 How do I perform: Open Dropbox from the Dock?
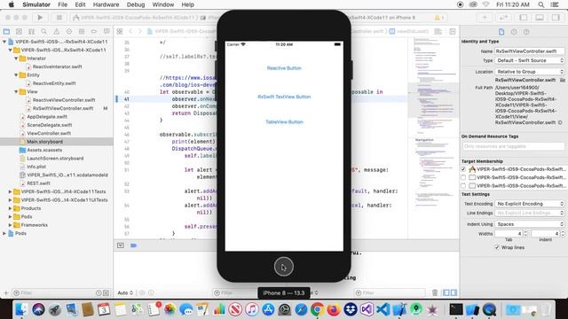click(350, 309)
